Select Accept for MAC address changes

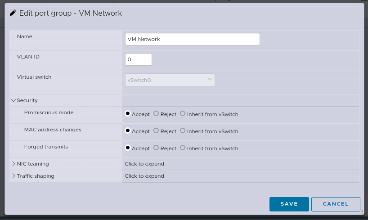[128, 131]
